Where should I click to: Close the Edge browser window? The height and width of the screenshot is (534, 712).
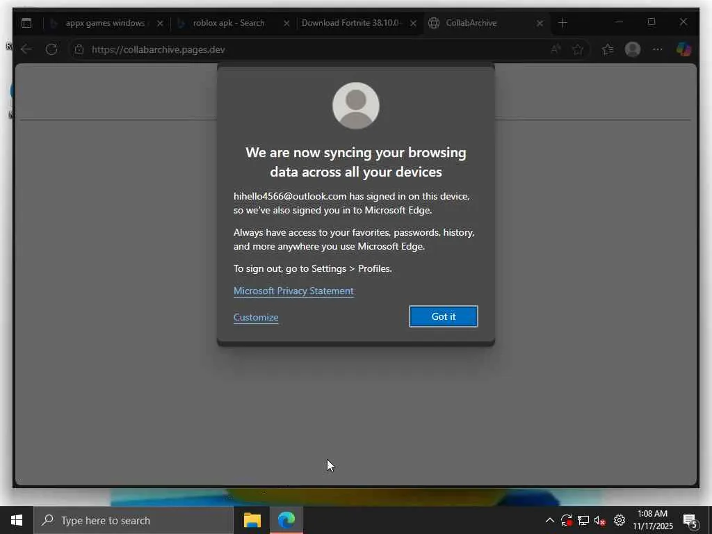coord(683,22)
